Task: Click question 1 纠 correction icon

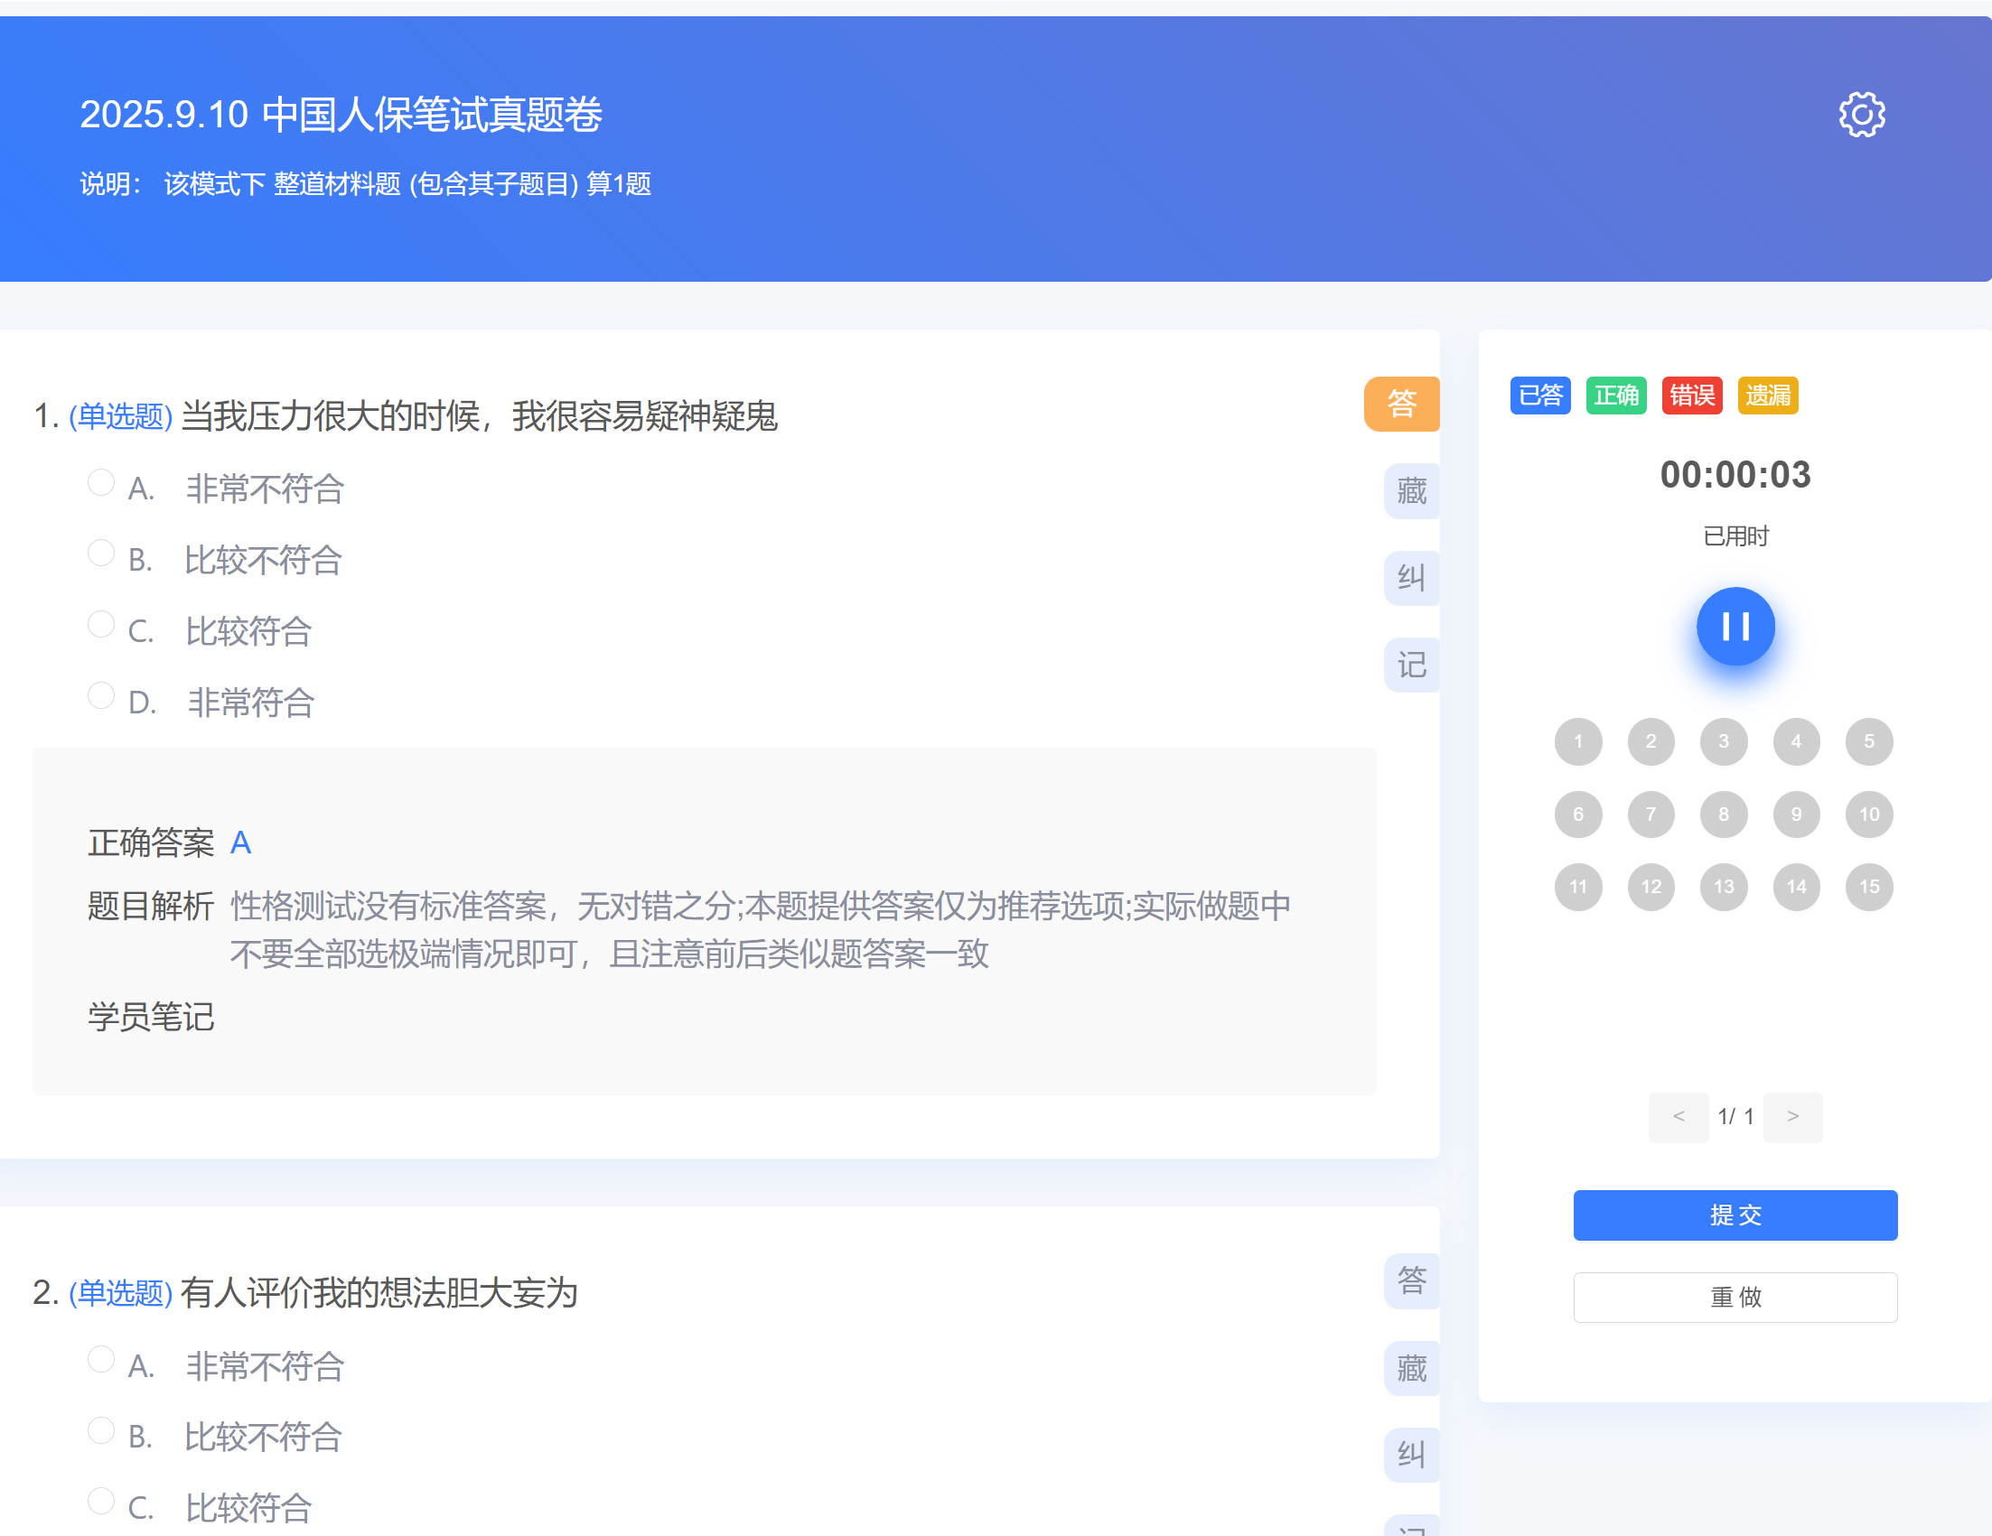Action: (1411, 578)
